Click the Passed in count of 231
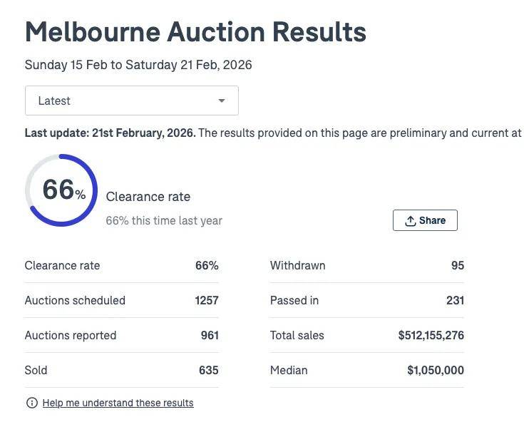Viewport: 524px width, 422px height. (455, 301)
